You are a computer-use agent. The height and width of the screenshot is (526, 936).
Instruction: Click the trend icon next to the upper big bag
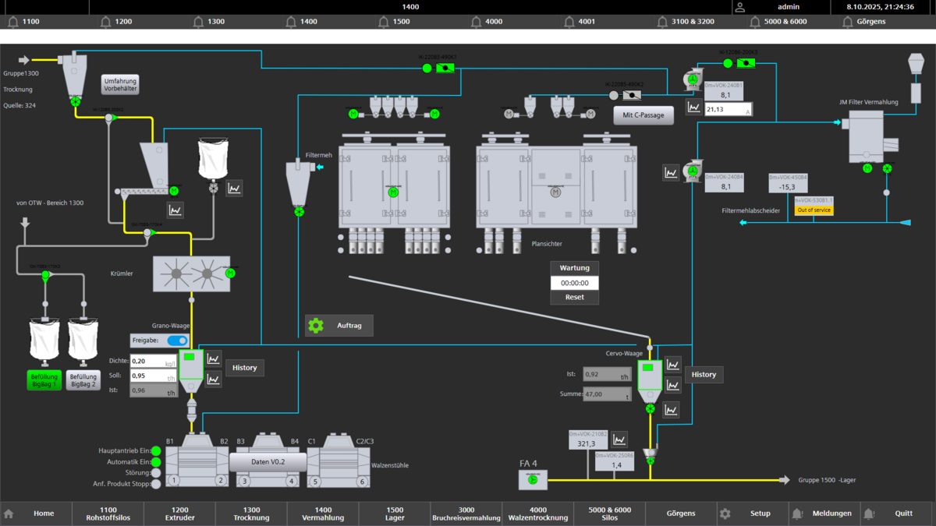[234, 188]
